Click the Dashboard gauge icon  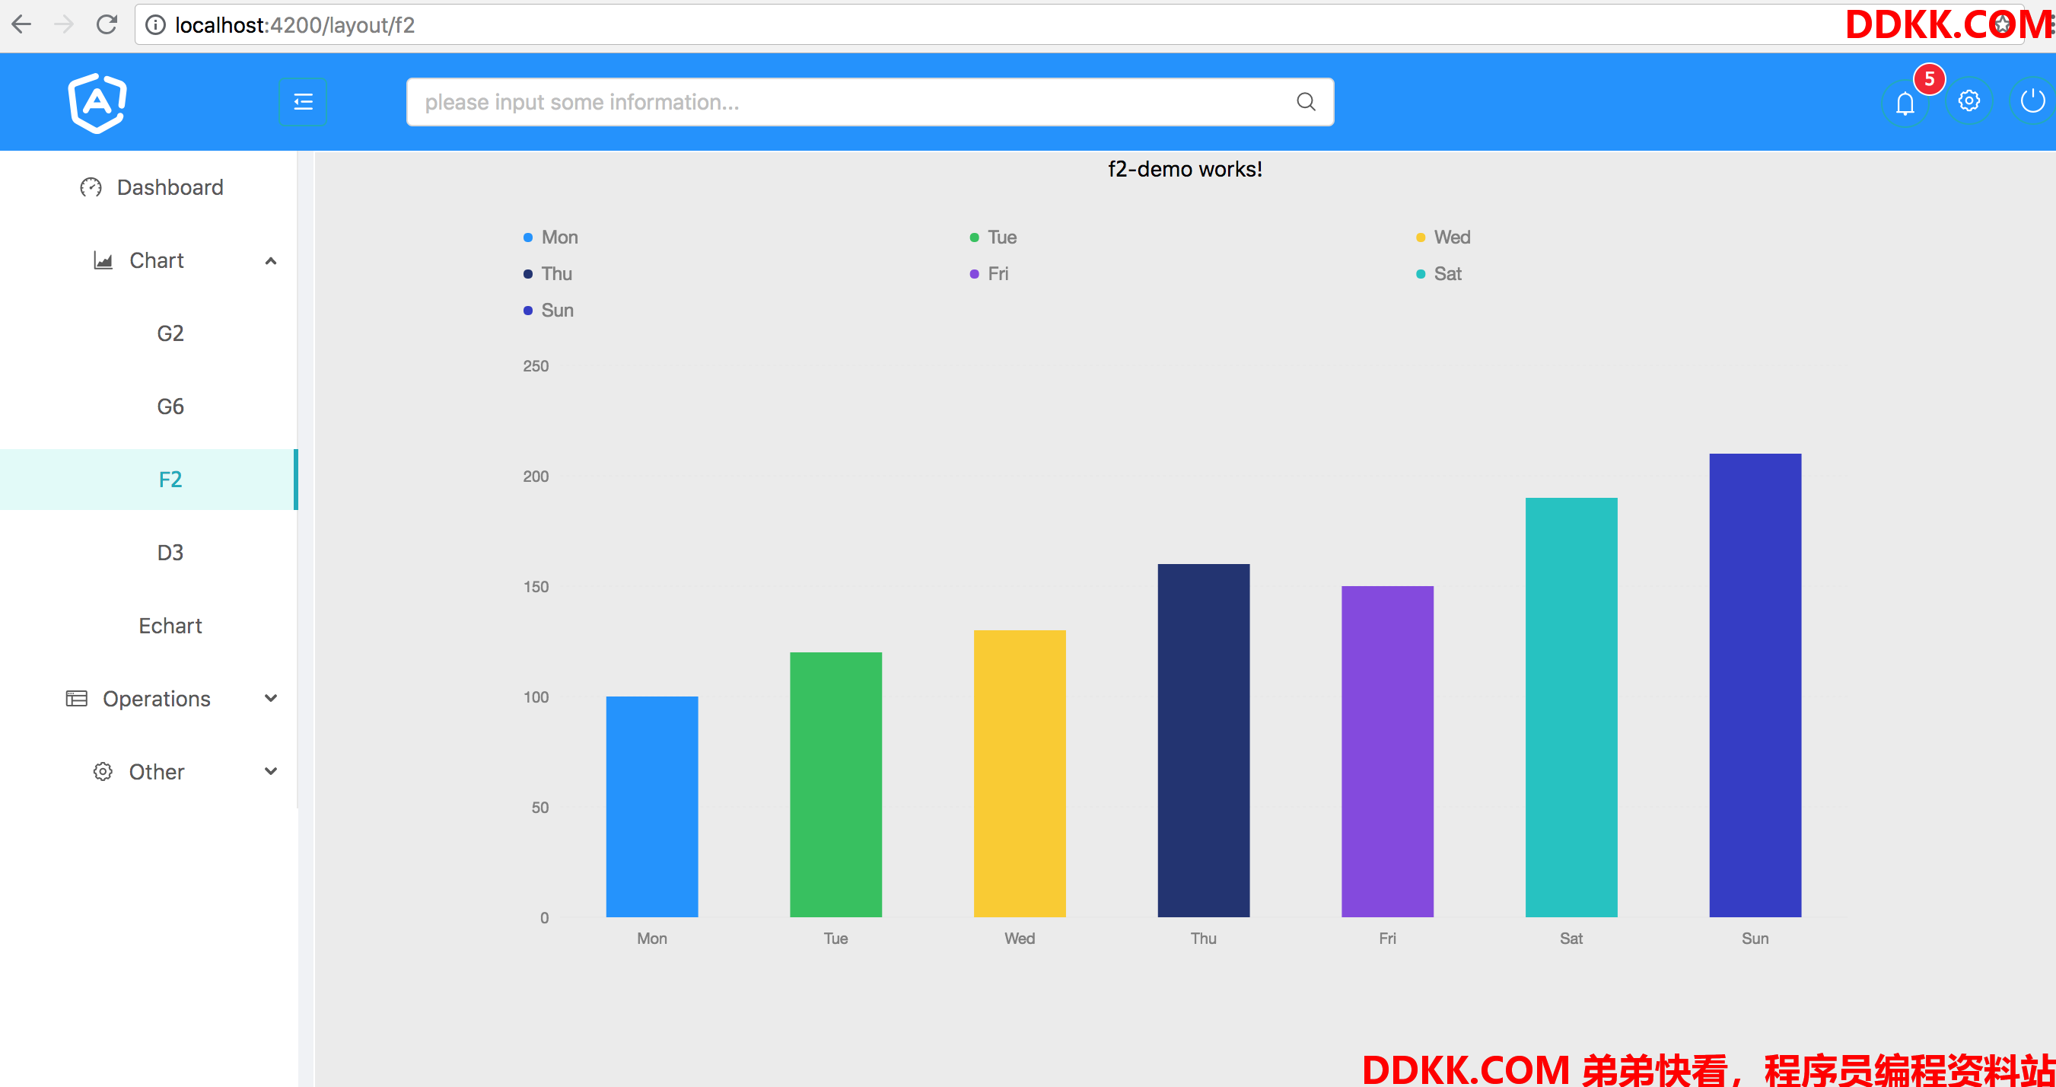[x=91, y=187]
